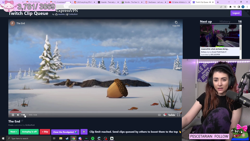Pause the video with the pause icon
This screenshot has height=141, width=250.
[x=13, y=115]
